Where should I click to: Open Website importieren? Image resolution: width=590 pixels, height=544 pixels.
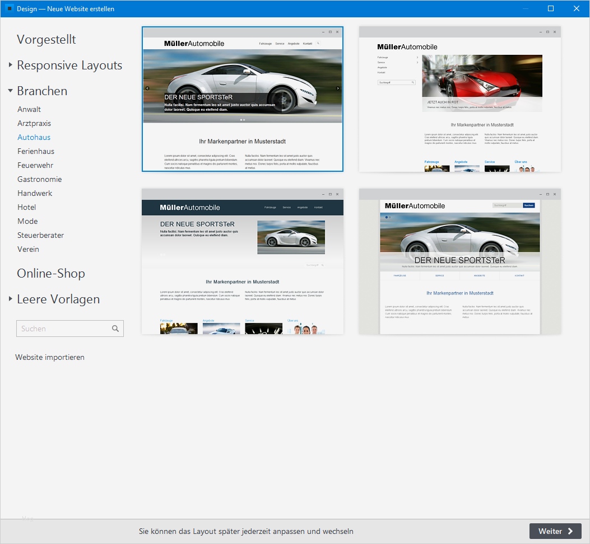click(49, 357)
